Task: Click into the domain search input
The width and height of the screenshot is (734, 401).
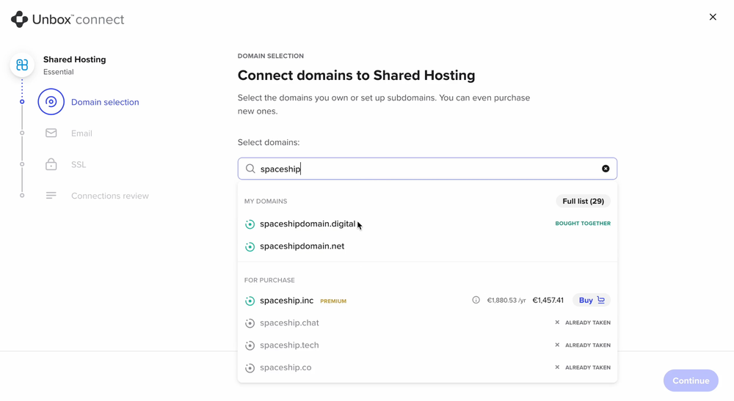Action: pos(426,169)
